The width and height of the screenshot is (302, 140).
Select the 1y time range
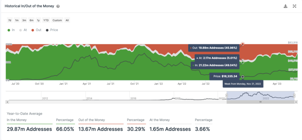tap(38, 20)
